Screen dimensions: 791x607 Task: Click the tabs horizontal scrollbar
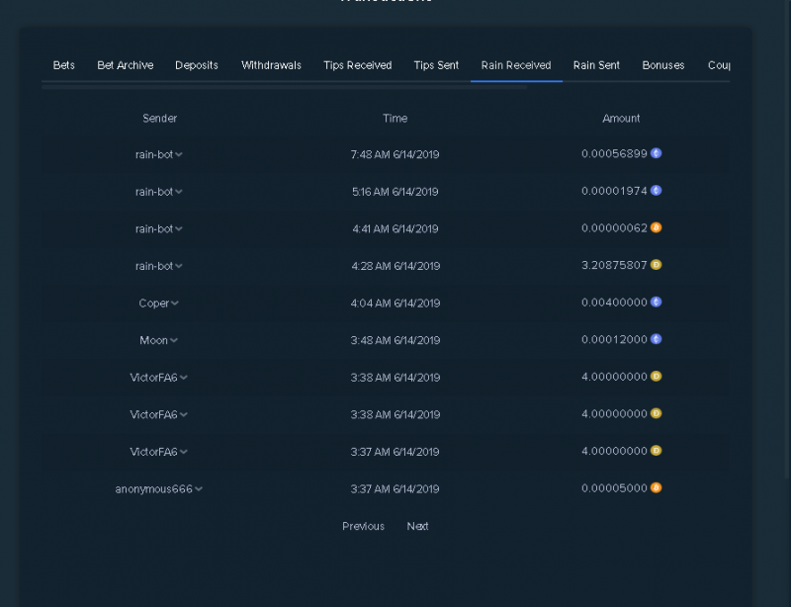(x=285, y=87)
